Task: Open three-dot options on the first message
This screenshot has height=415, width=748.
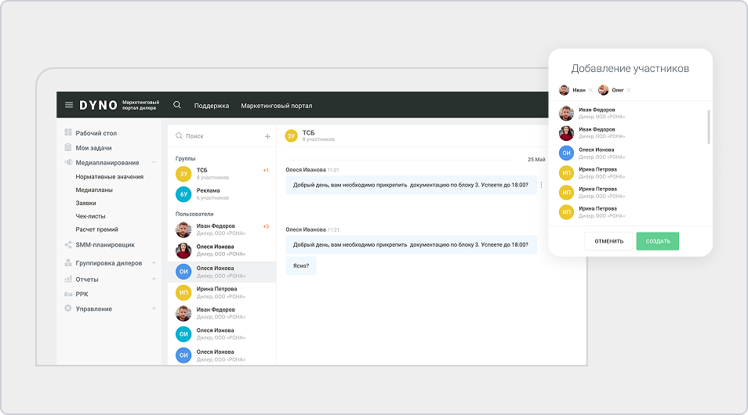Action: pyautogui.click(x=541, y=186)
